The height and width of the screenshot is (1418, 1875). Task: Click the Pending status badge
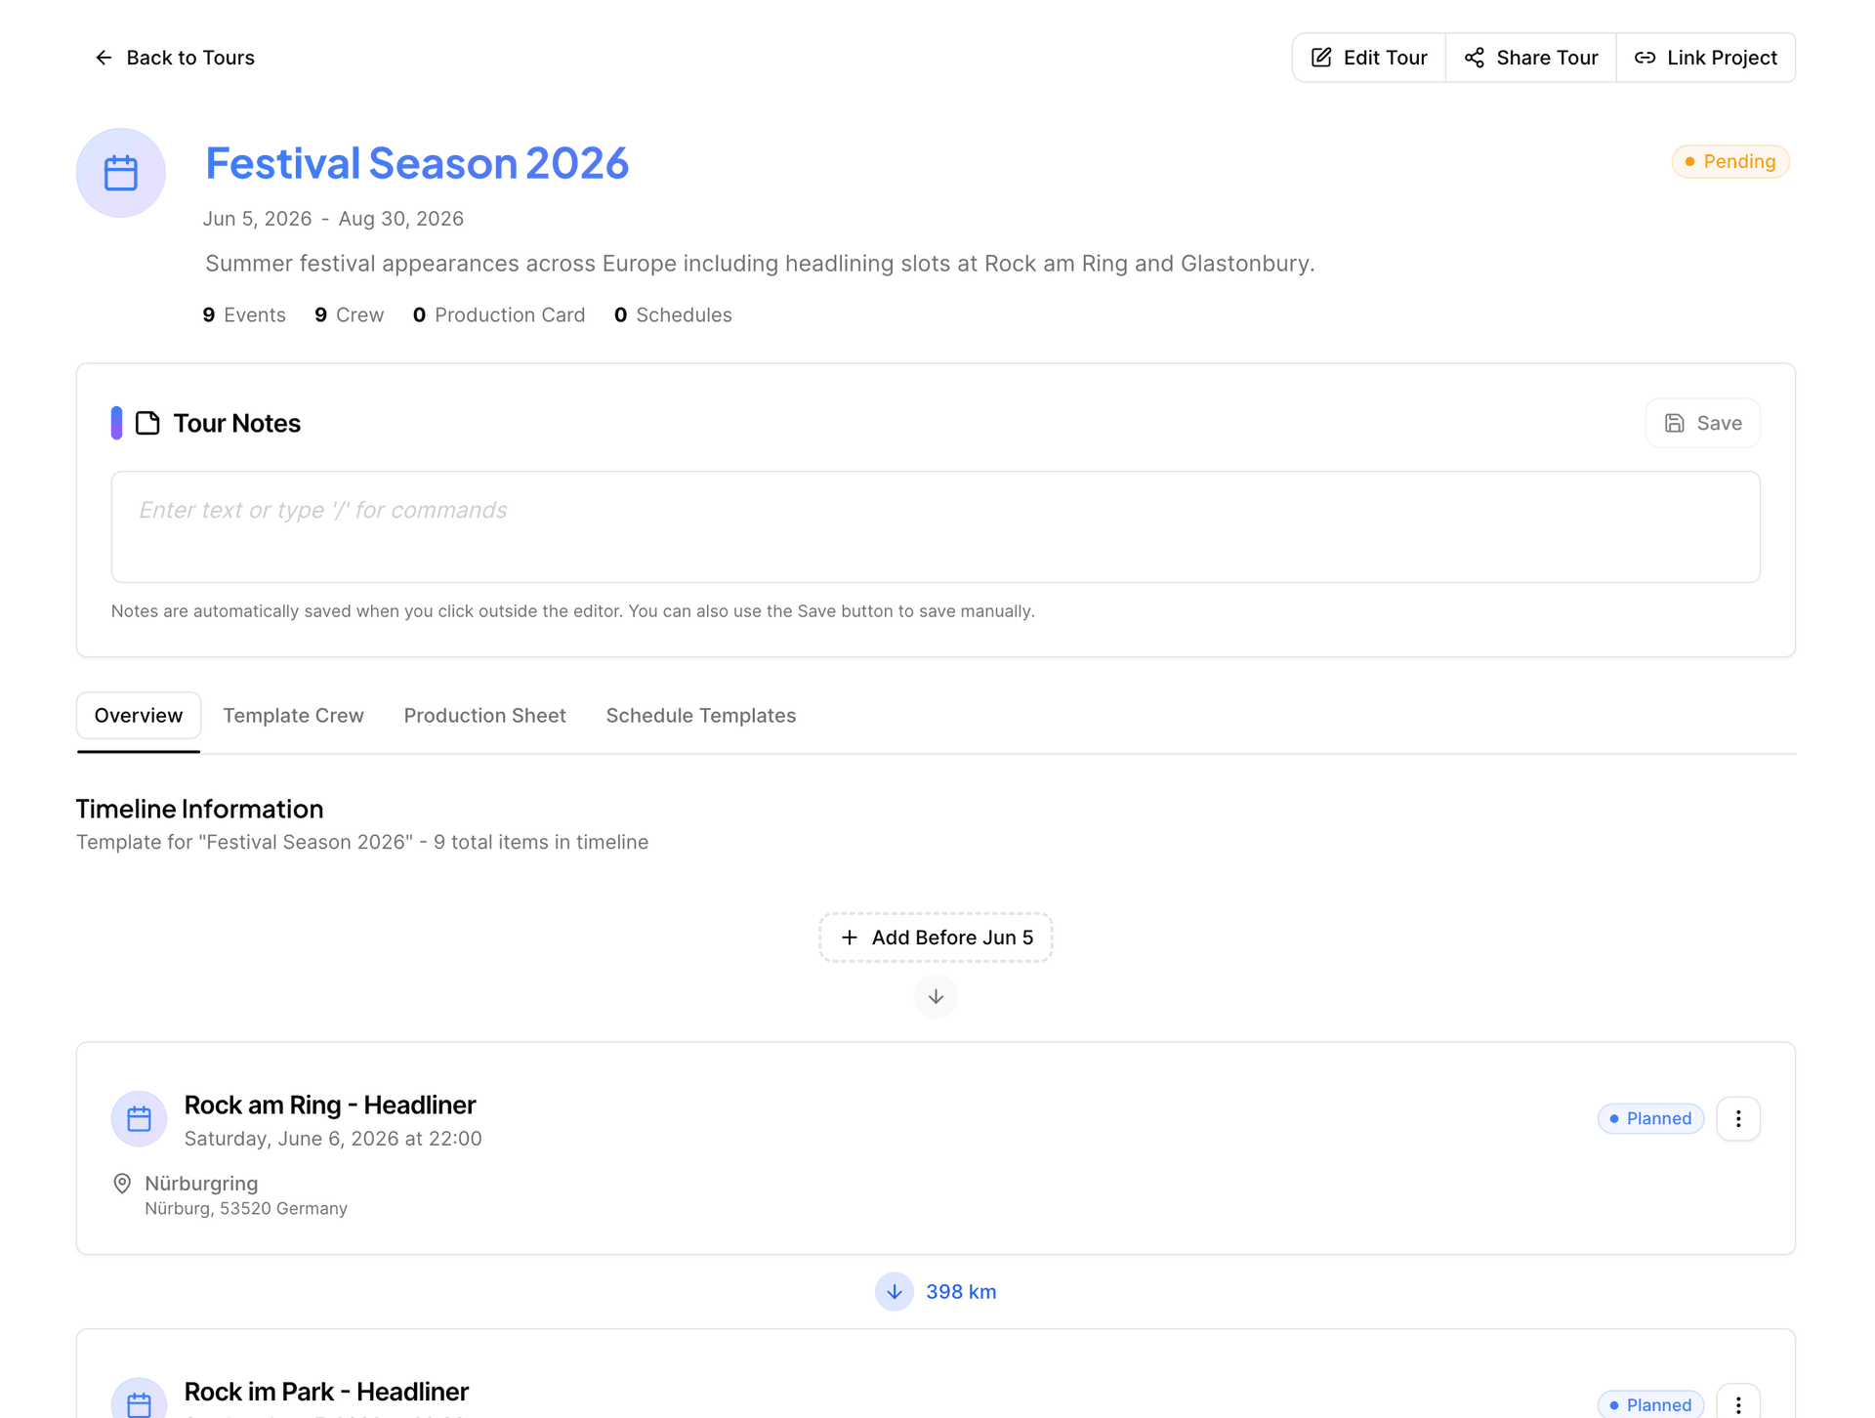(x=1730, y=161)
